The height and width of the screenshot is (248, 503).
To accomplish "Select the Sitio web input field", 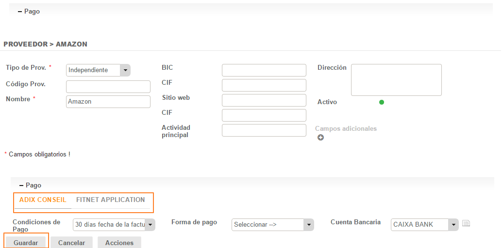I will (264, 100).
